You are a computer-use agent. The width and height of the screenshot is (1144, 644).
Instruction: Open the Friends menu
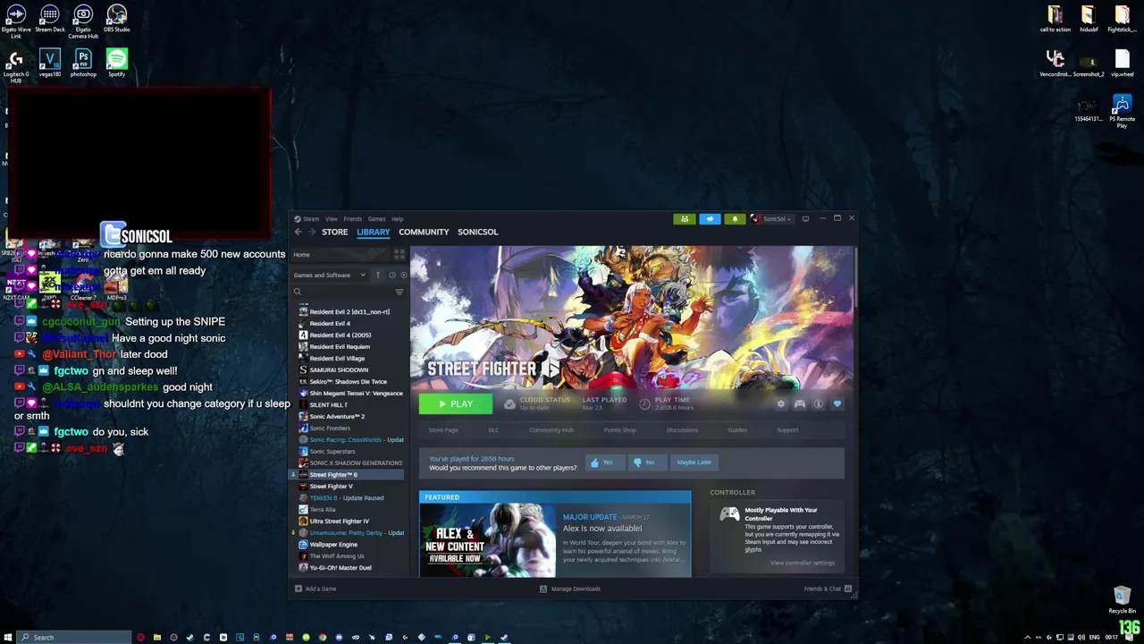[x=353, y=219]
